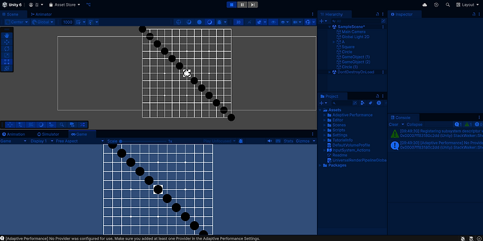
Task: Mute audio in Game view
Action: pos(270,141)
